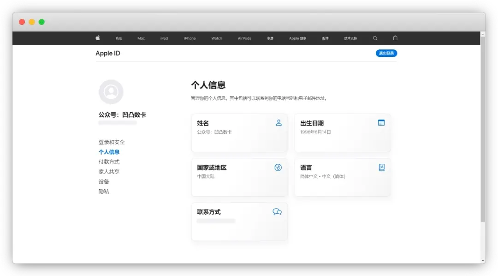This screenshot has height=276, width=498.
Task: Click the 联系方式 card title
Action: click(209, 212)
